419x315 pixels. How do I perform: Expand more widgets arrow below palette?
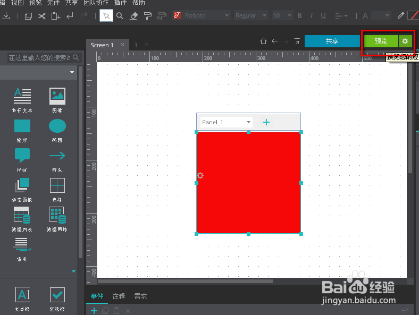(73, 271)
